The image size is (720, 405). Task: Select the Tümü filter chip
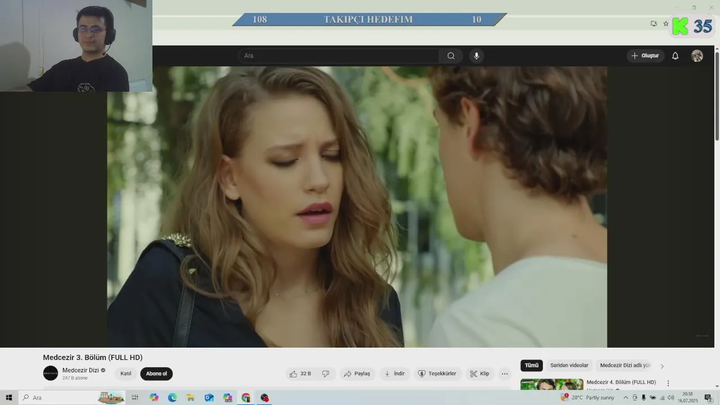532,366
